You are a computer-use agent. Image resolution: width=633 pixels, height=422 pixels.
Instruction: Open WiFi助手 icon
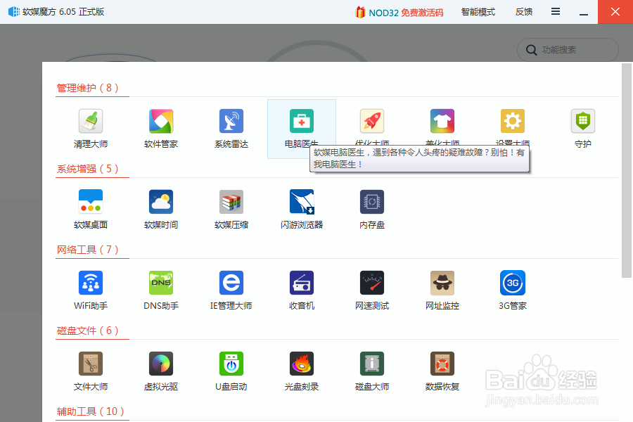point(91,283)
